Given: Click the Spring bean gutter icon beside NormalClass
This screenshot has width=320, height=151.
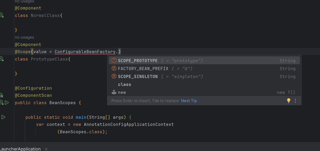Looking at the screenshot, I should (x=2, y=15).
